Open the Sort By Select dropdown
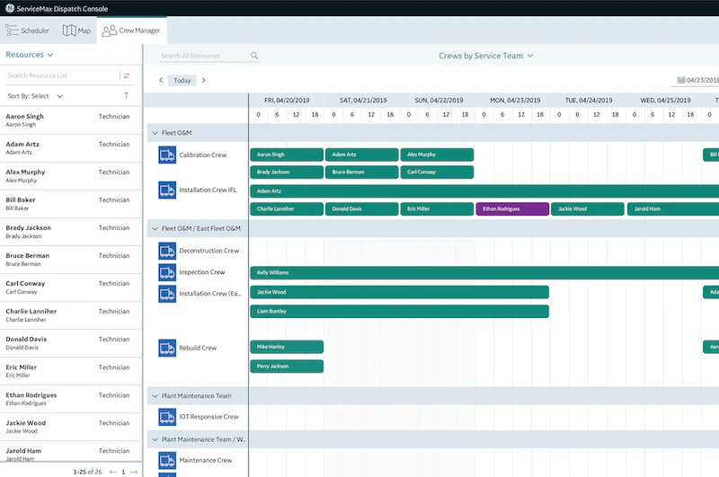The height and width of the screenshot is (477, 719). pos(35,96)
